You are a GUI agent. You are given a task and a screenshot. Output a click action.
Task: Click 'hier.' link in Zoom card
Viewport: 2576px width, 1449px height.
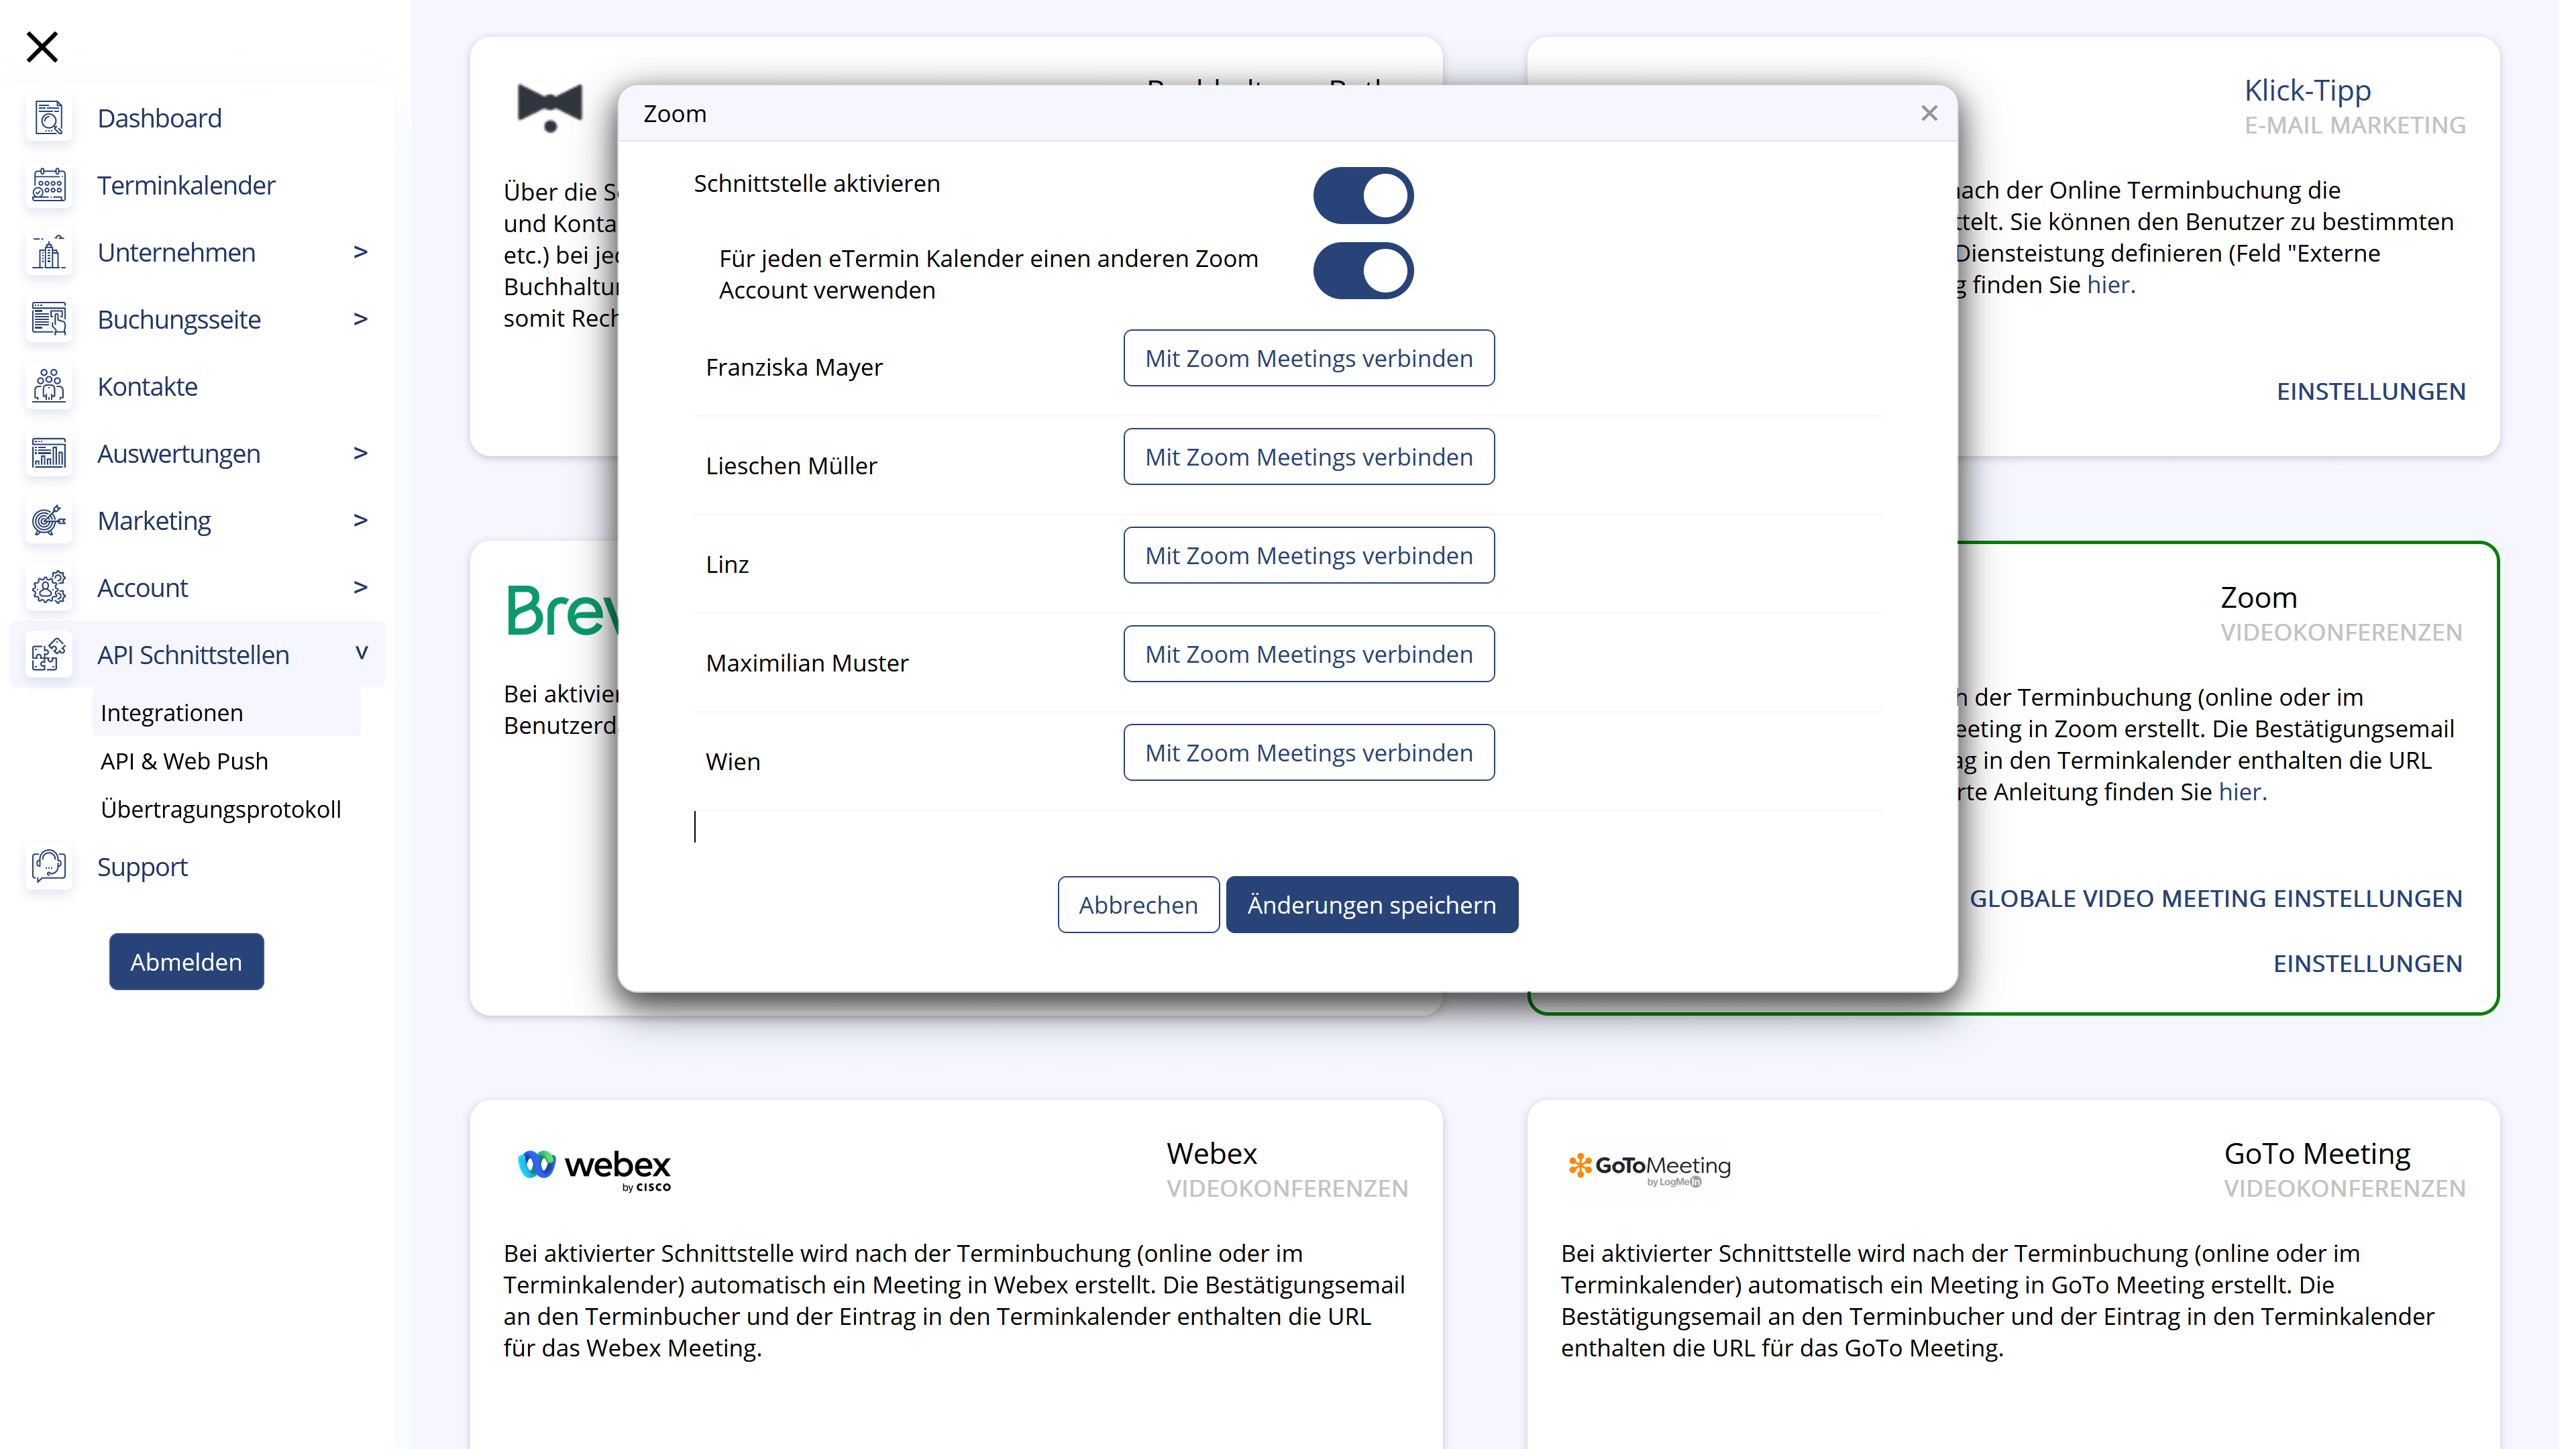click(x=2242, y=792)
